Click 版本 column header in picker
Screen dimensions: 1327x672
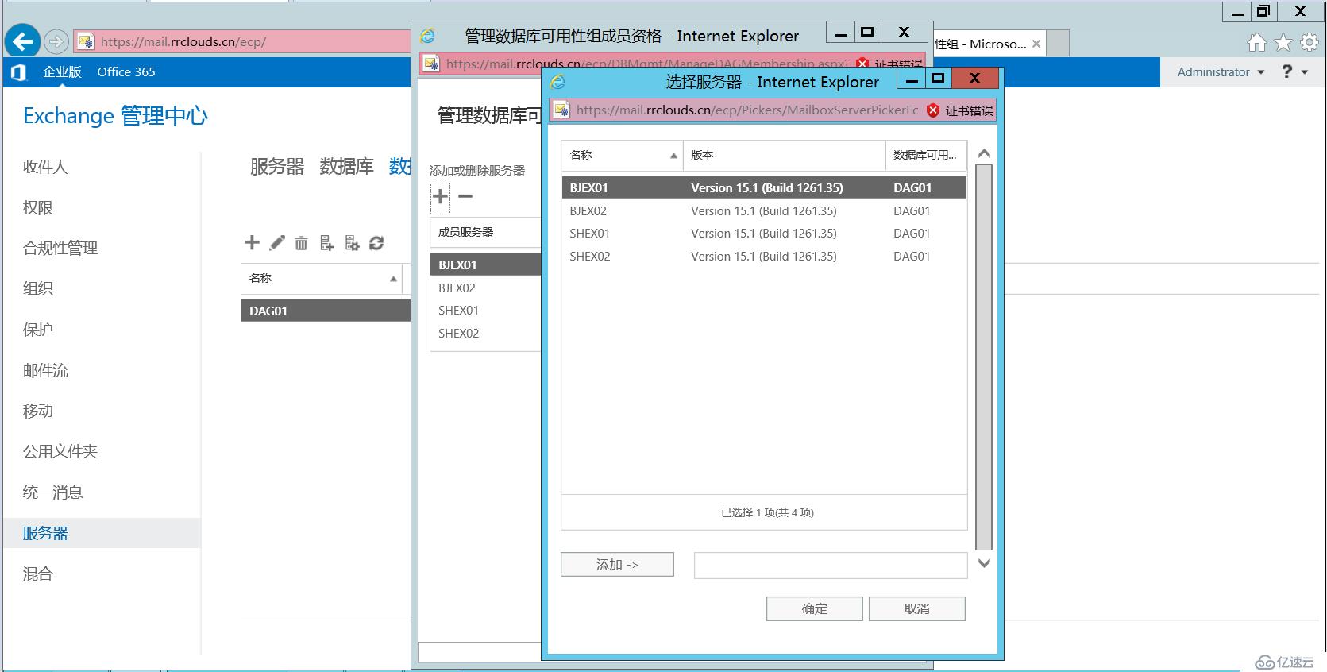coord(784,155)
